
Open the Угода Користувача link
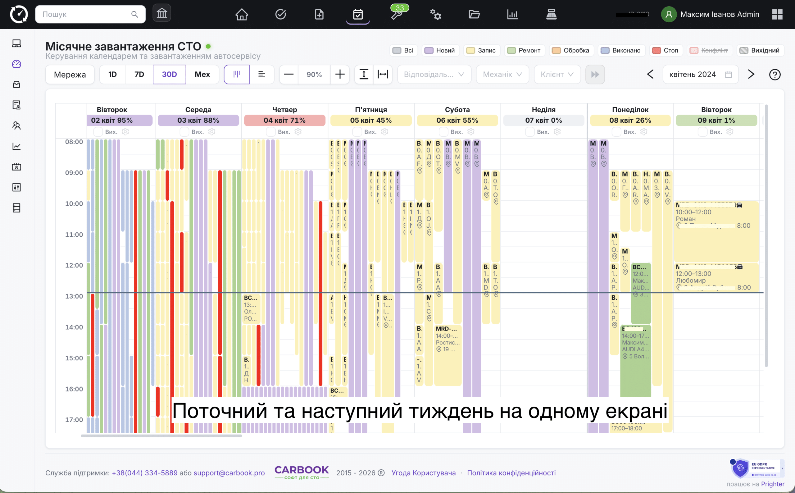[x=423, y=473]
